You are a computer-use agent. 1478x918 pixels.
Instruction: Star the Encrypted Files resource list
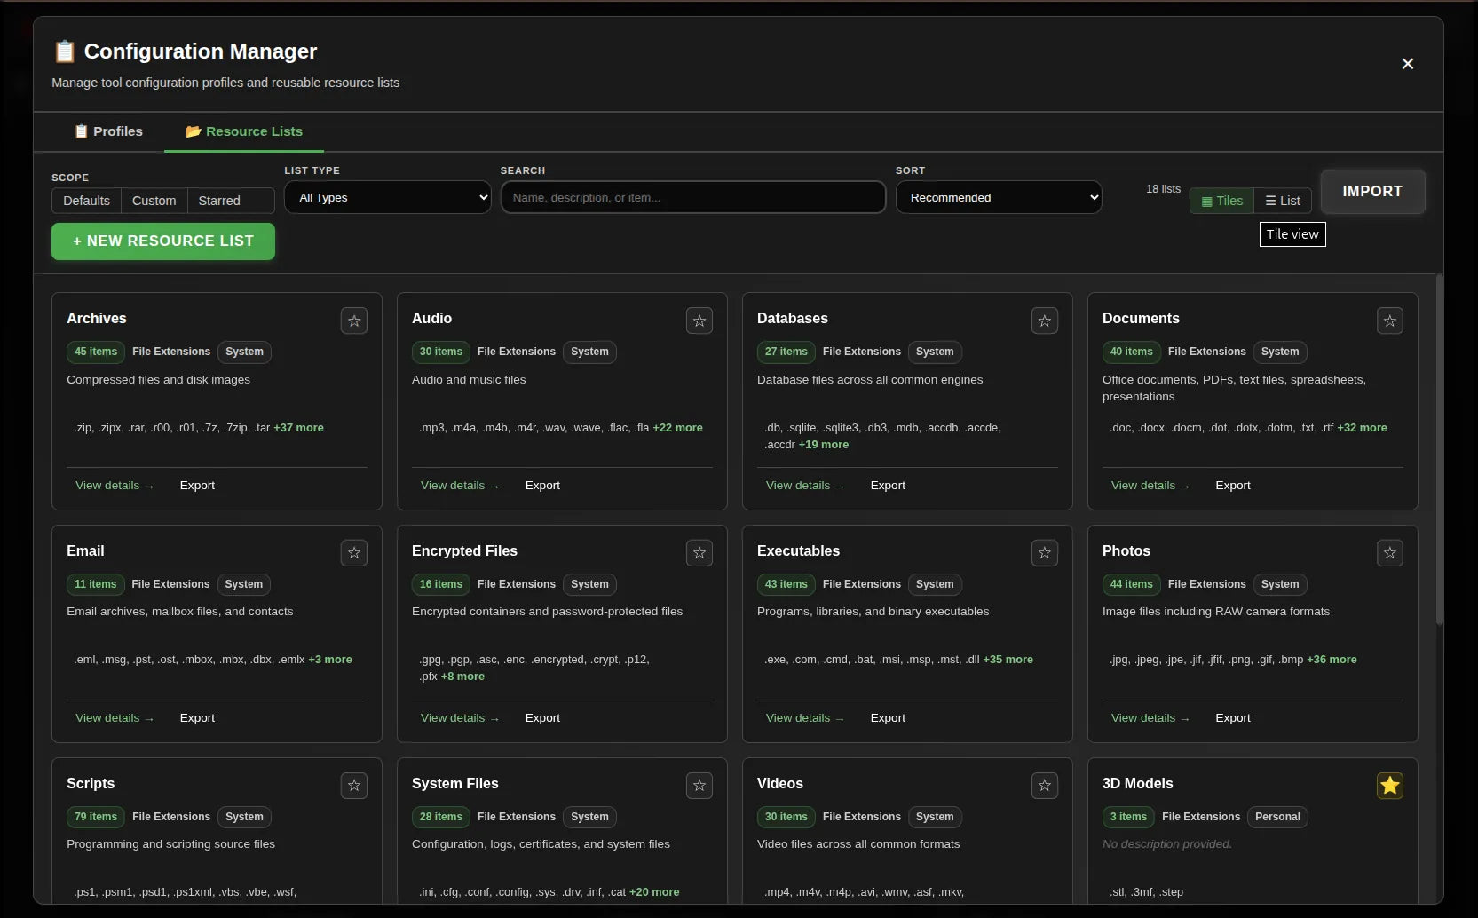699,553
